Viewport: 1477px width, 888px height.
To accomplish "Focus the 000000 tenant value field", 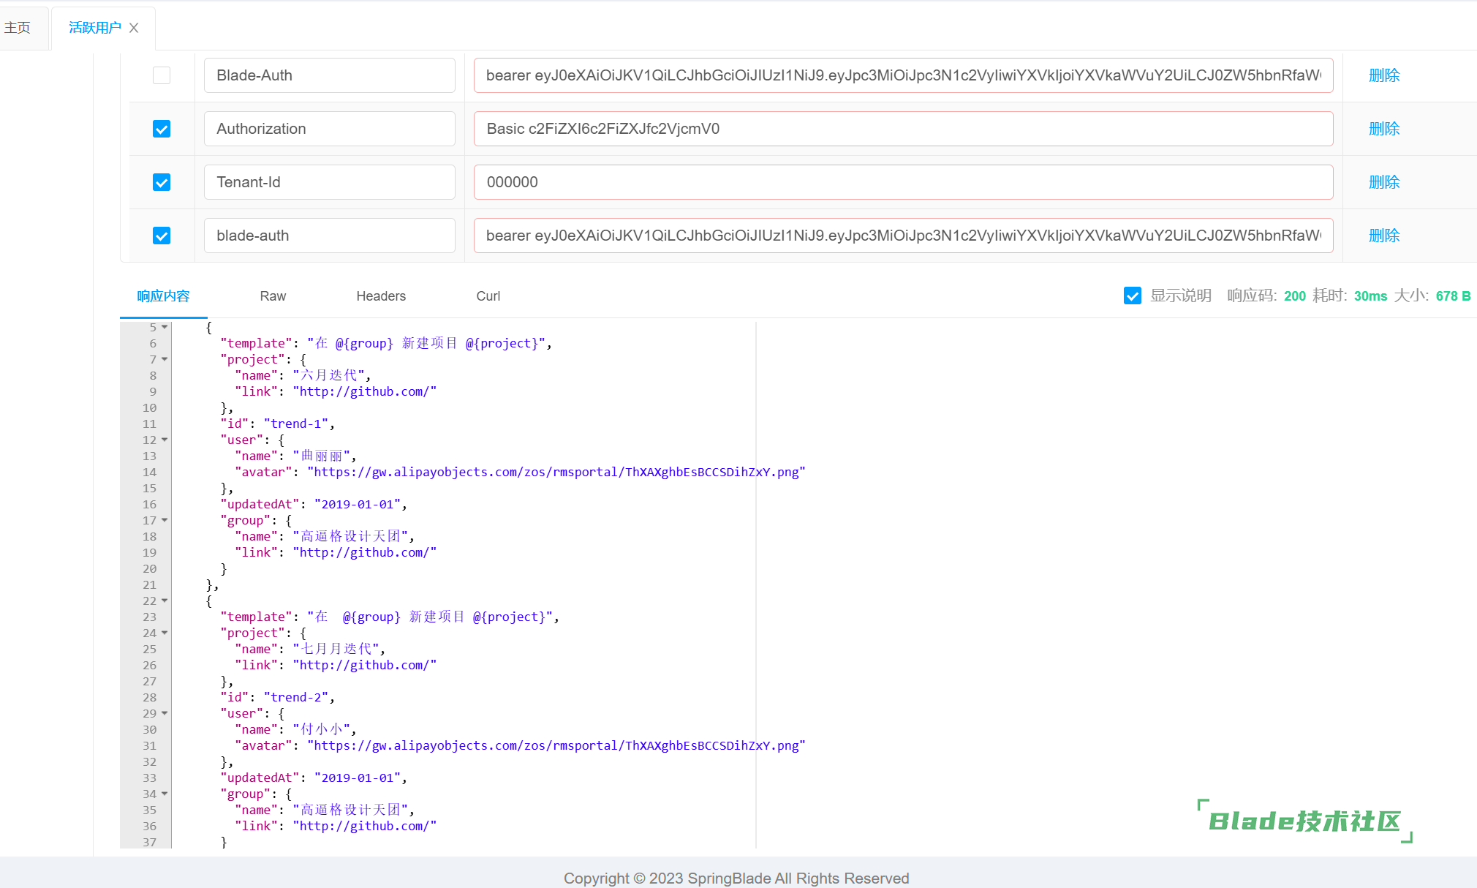I will (x=904, y=182).
